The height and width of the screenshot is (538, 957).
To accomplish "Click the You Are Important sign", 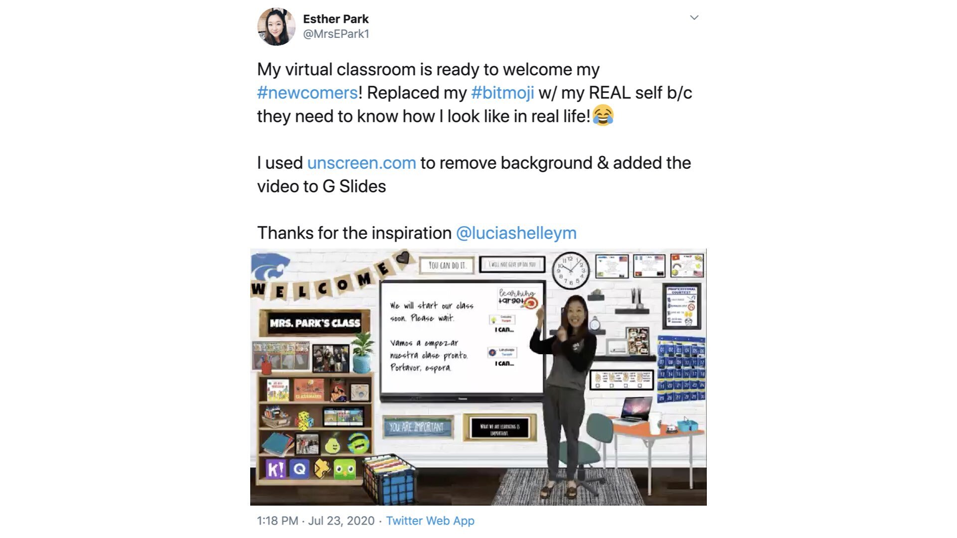I will point(417,427).
